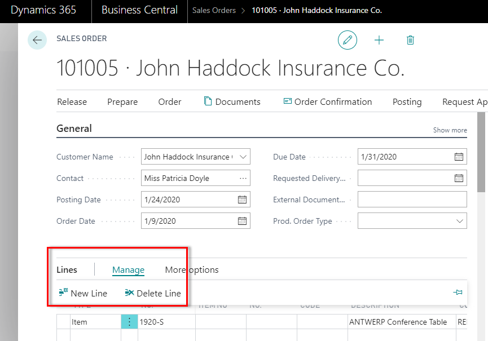Click New Line button
This screenshot has width=488, height=341.
tap(83, 293)
